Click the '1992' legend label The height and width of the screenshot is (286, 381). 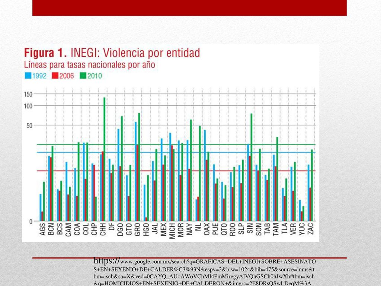tap(39, 76)
